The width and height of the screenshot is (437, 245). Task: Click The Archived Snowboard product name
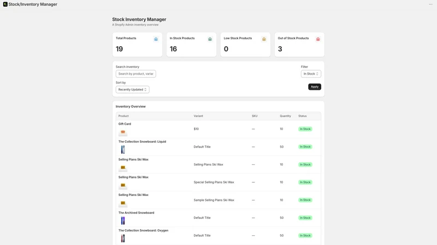tap(136, 213)
